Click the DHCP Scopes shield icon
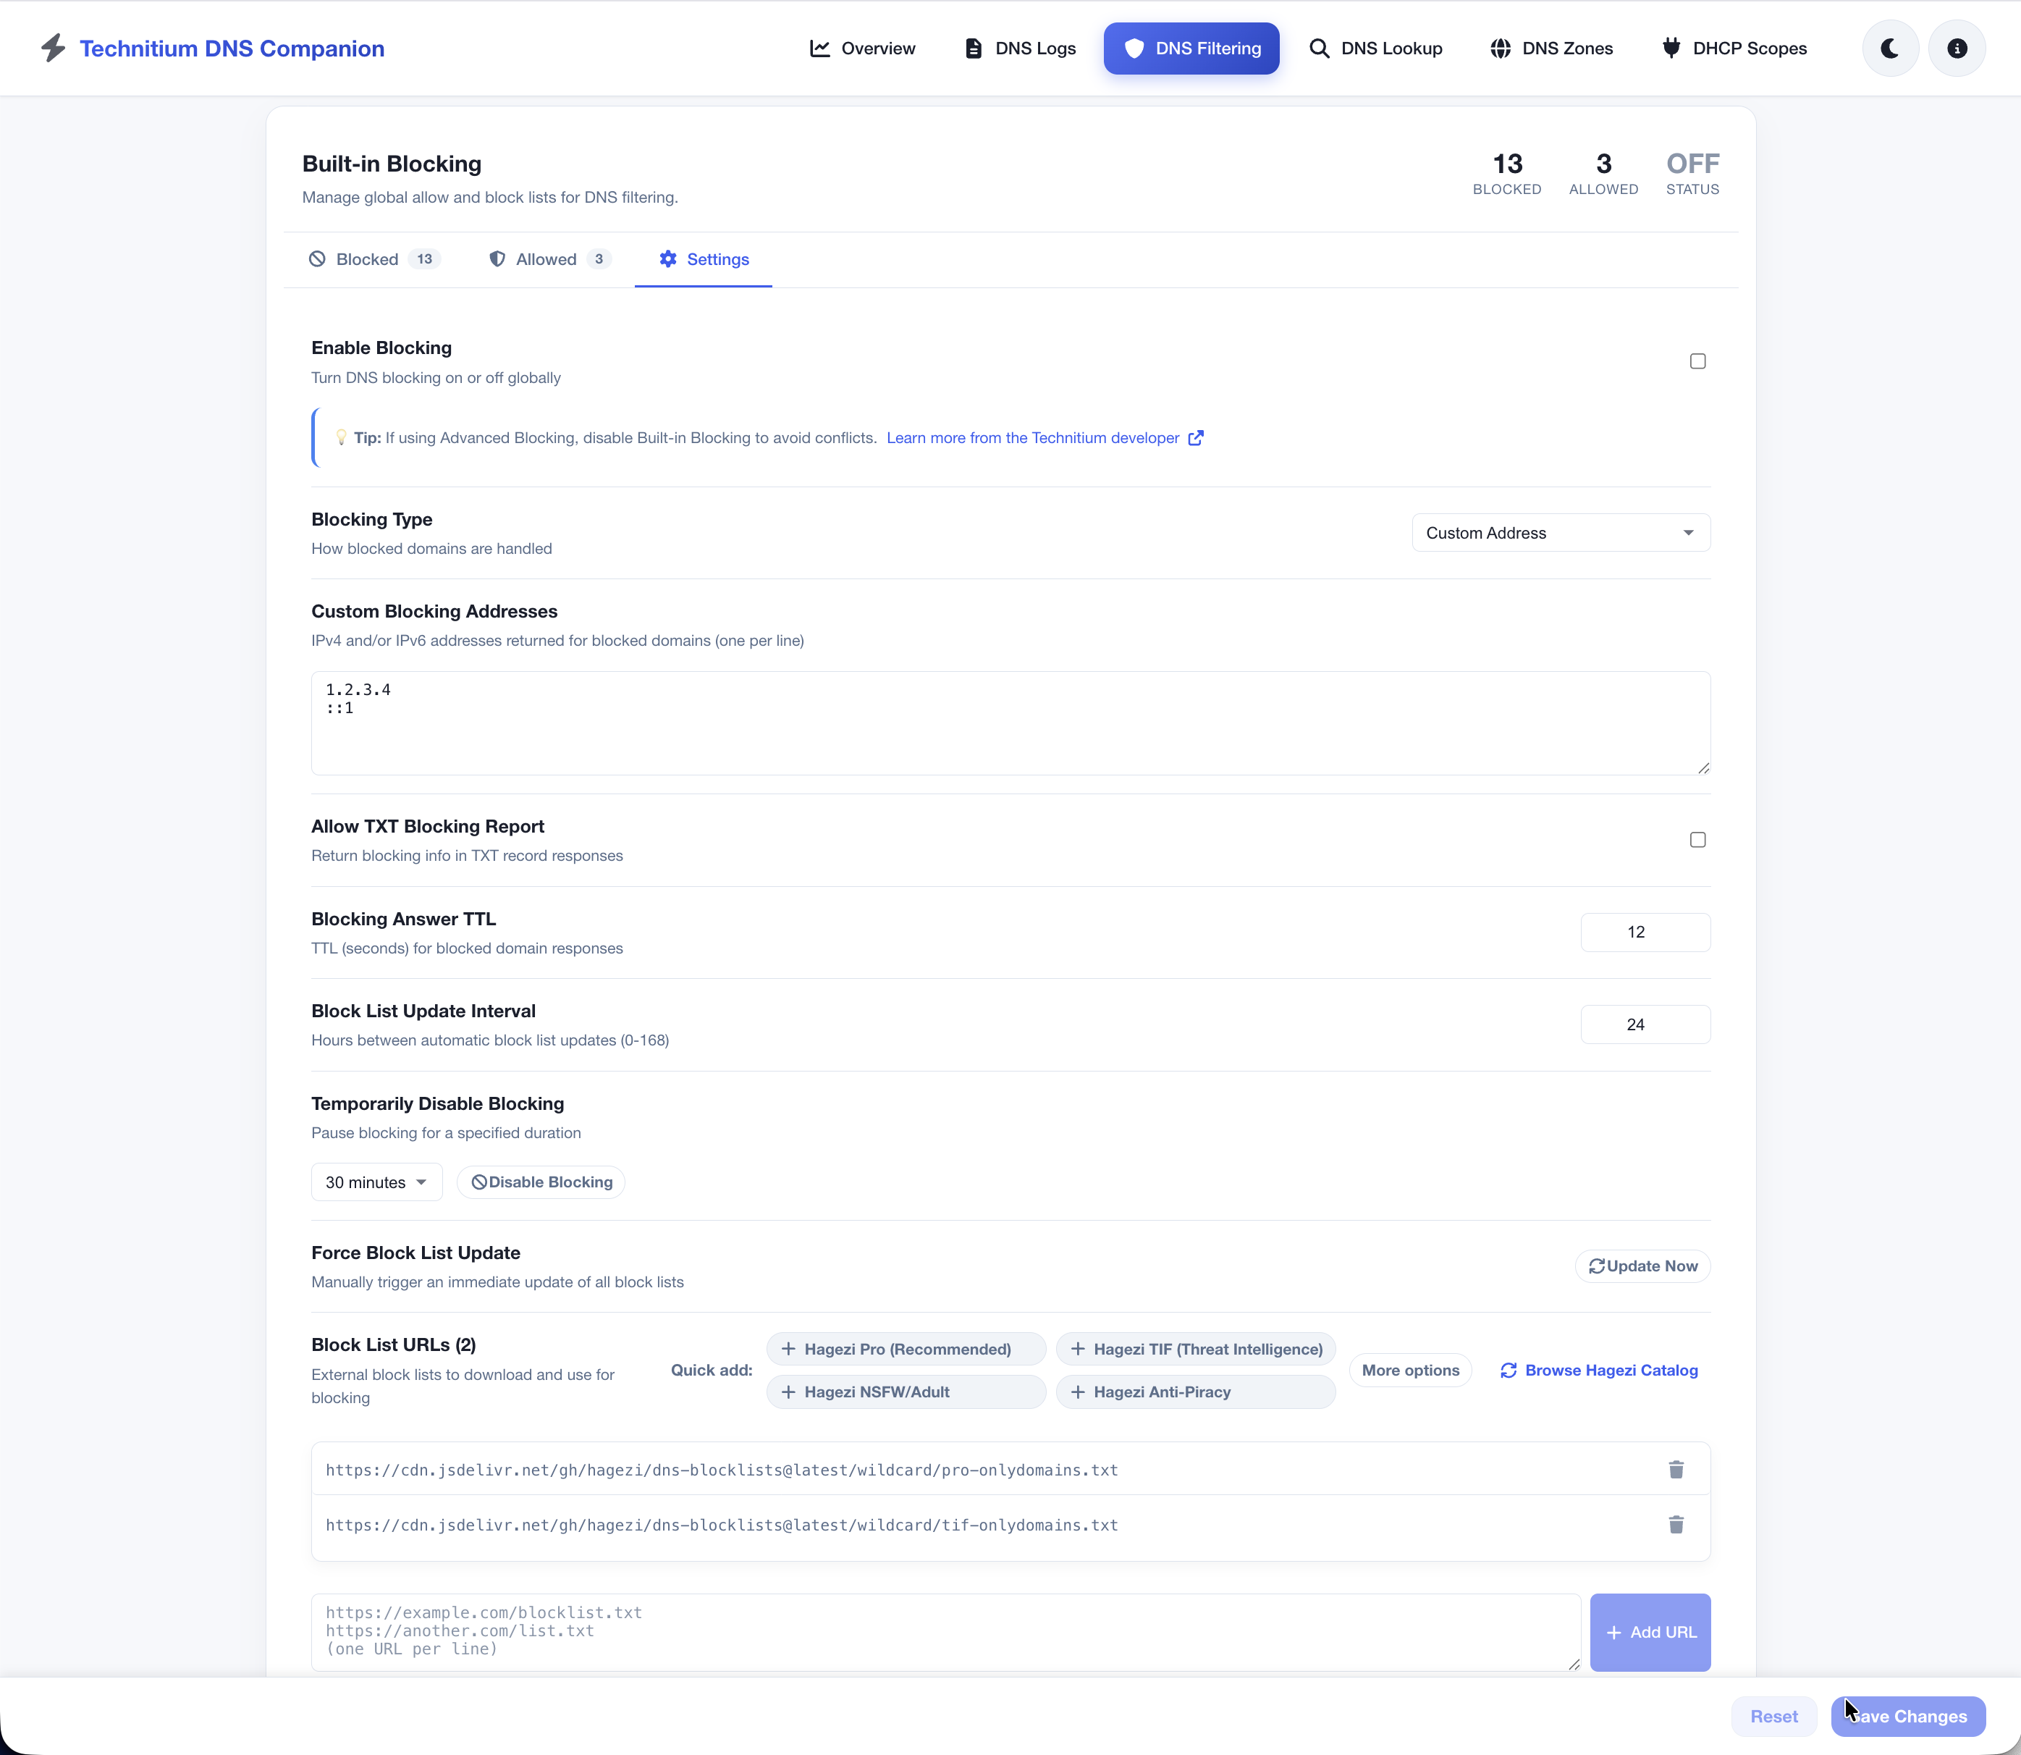 tap(1671, 48)
